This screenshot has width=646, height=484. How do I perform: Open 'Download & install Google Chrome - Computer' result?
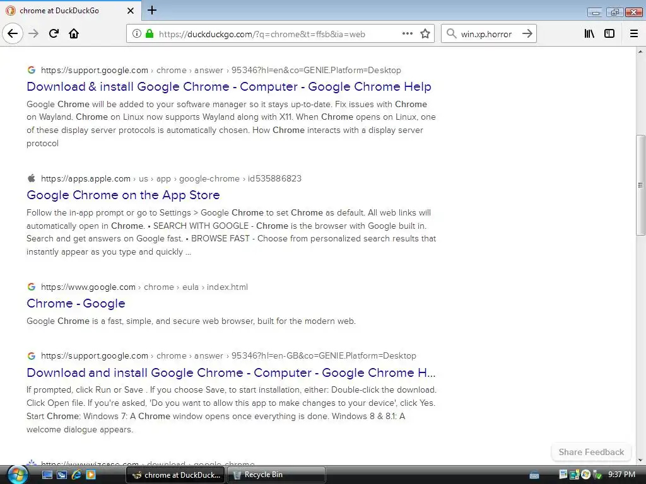click(228, 86)
